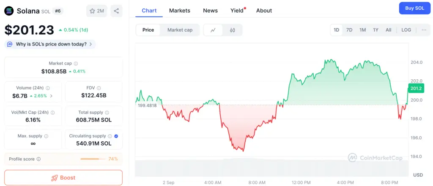Click the share icon next to watchlist

[x=117, y=11]
